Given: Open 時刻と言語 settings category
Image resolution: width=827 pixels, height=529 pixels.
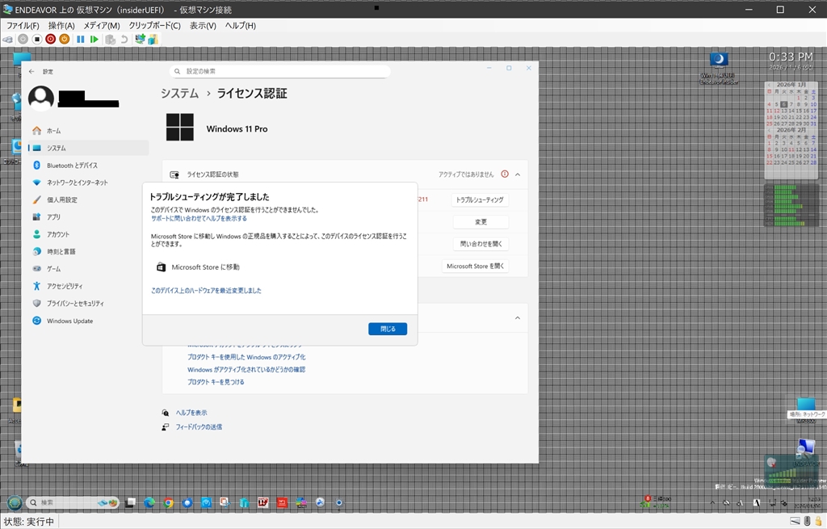Looking at the screenshot, I should pos(87,252).
